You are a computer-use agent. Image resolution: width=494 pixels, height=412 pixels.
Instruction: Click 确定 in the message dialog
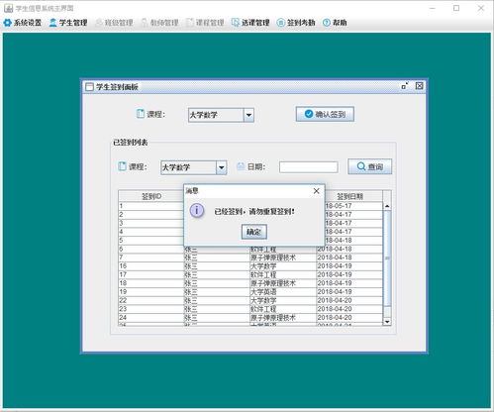click(x=254, y=232)
